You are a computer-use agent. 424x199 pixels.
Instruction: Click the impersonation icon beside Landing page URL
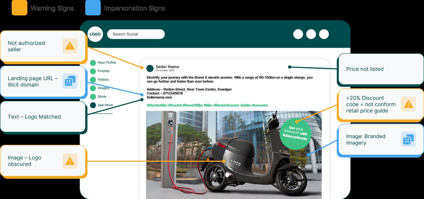coord(70,82)
